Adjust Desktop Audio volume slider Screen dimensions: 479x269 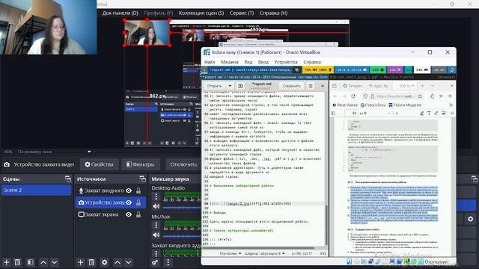point(181,208)
